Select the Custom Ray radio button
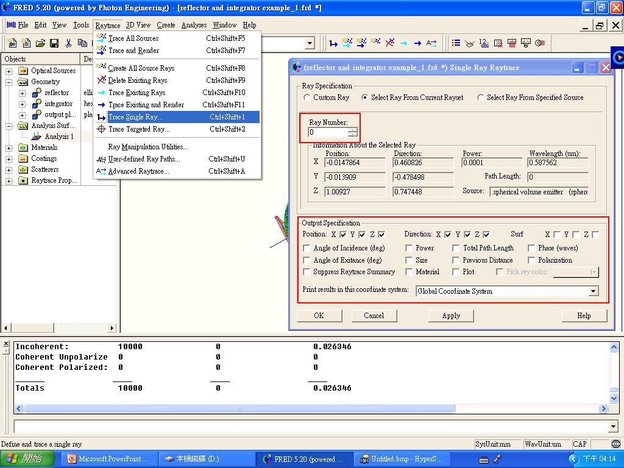 (x=307, y=97)
